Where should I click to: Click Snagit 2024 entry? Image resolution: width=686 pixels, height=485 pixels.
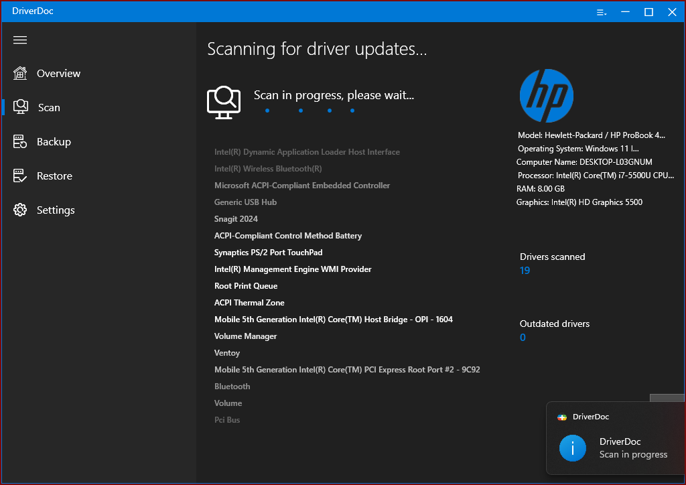tap(236, 219)
